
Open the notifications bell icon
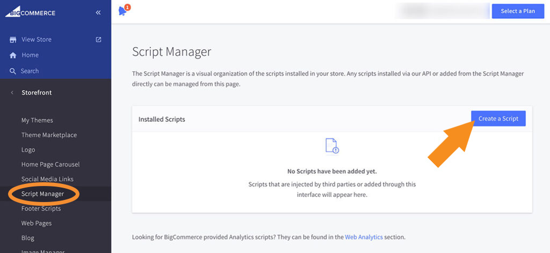click(x=123, y=11)
